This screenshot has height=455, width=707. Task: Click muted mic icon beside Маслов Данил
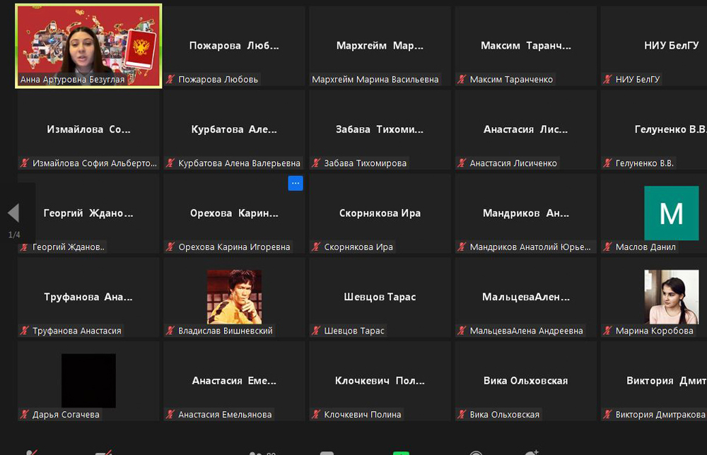coord(607,247)
